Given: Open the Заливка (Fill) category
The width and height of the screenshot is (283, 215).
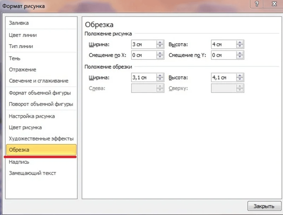Looking at the screenshot, I should 19,23.
